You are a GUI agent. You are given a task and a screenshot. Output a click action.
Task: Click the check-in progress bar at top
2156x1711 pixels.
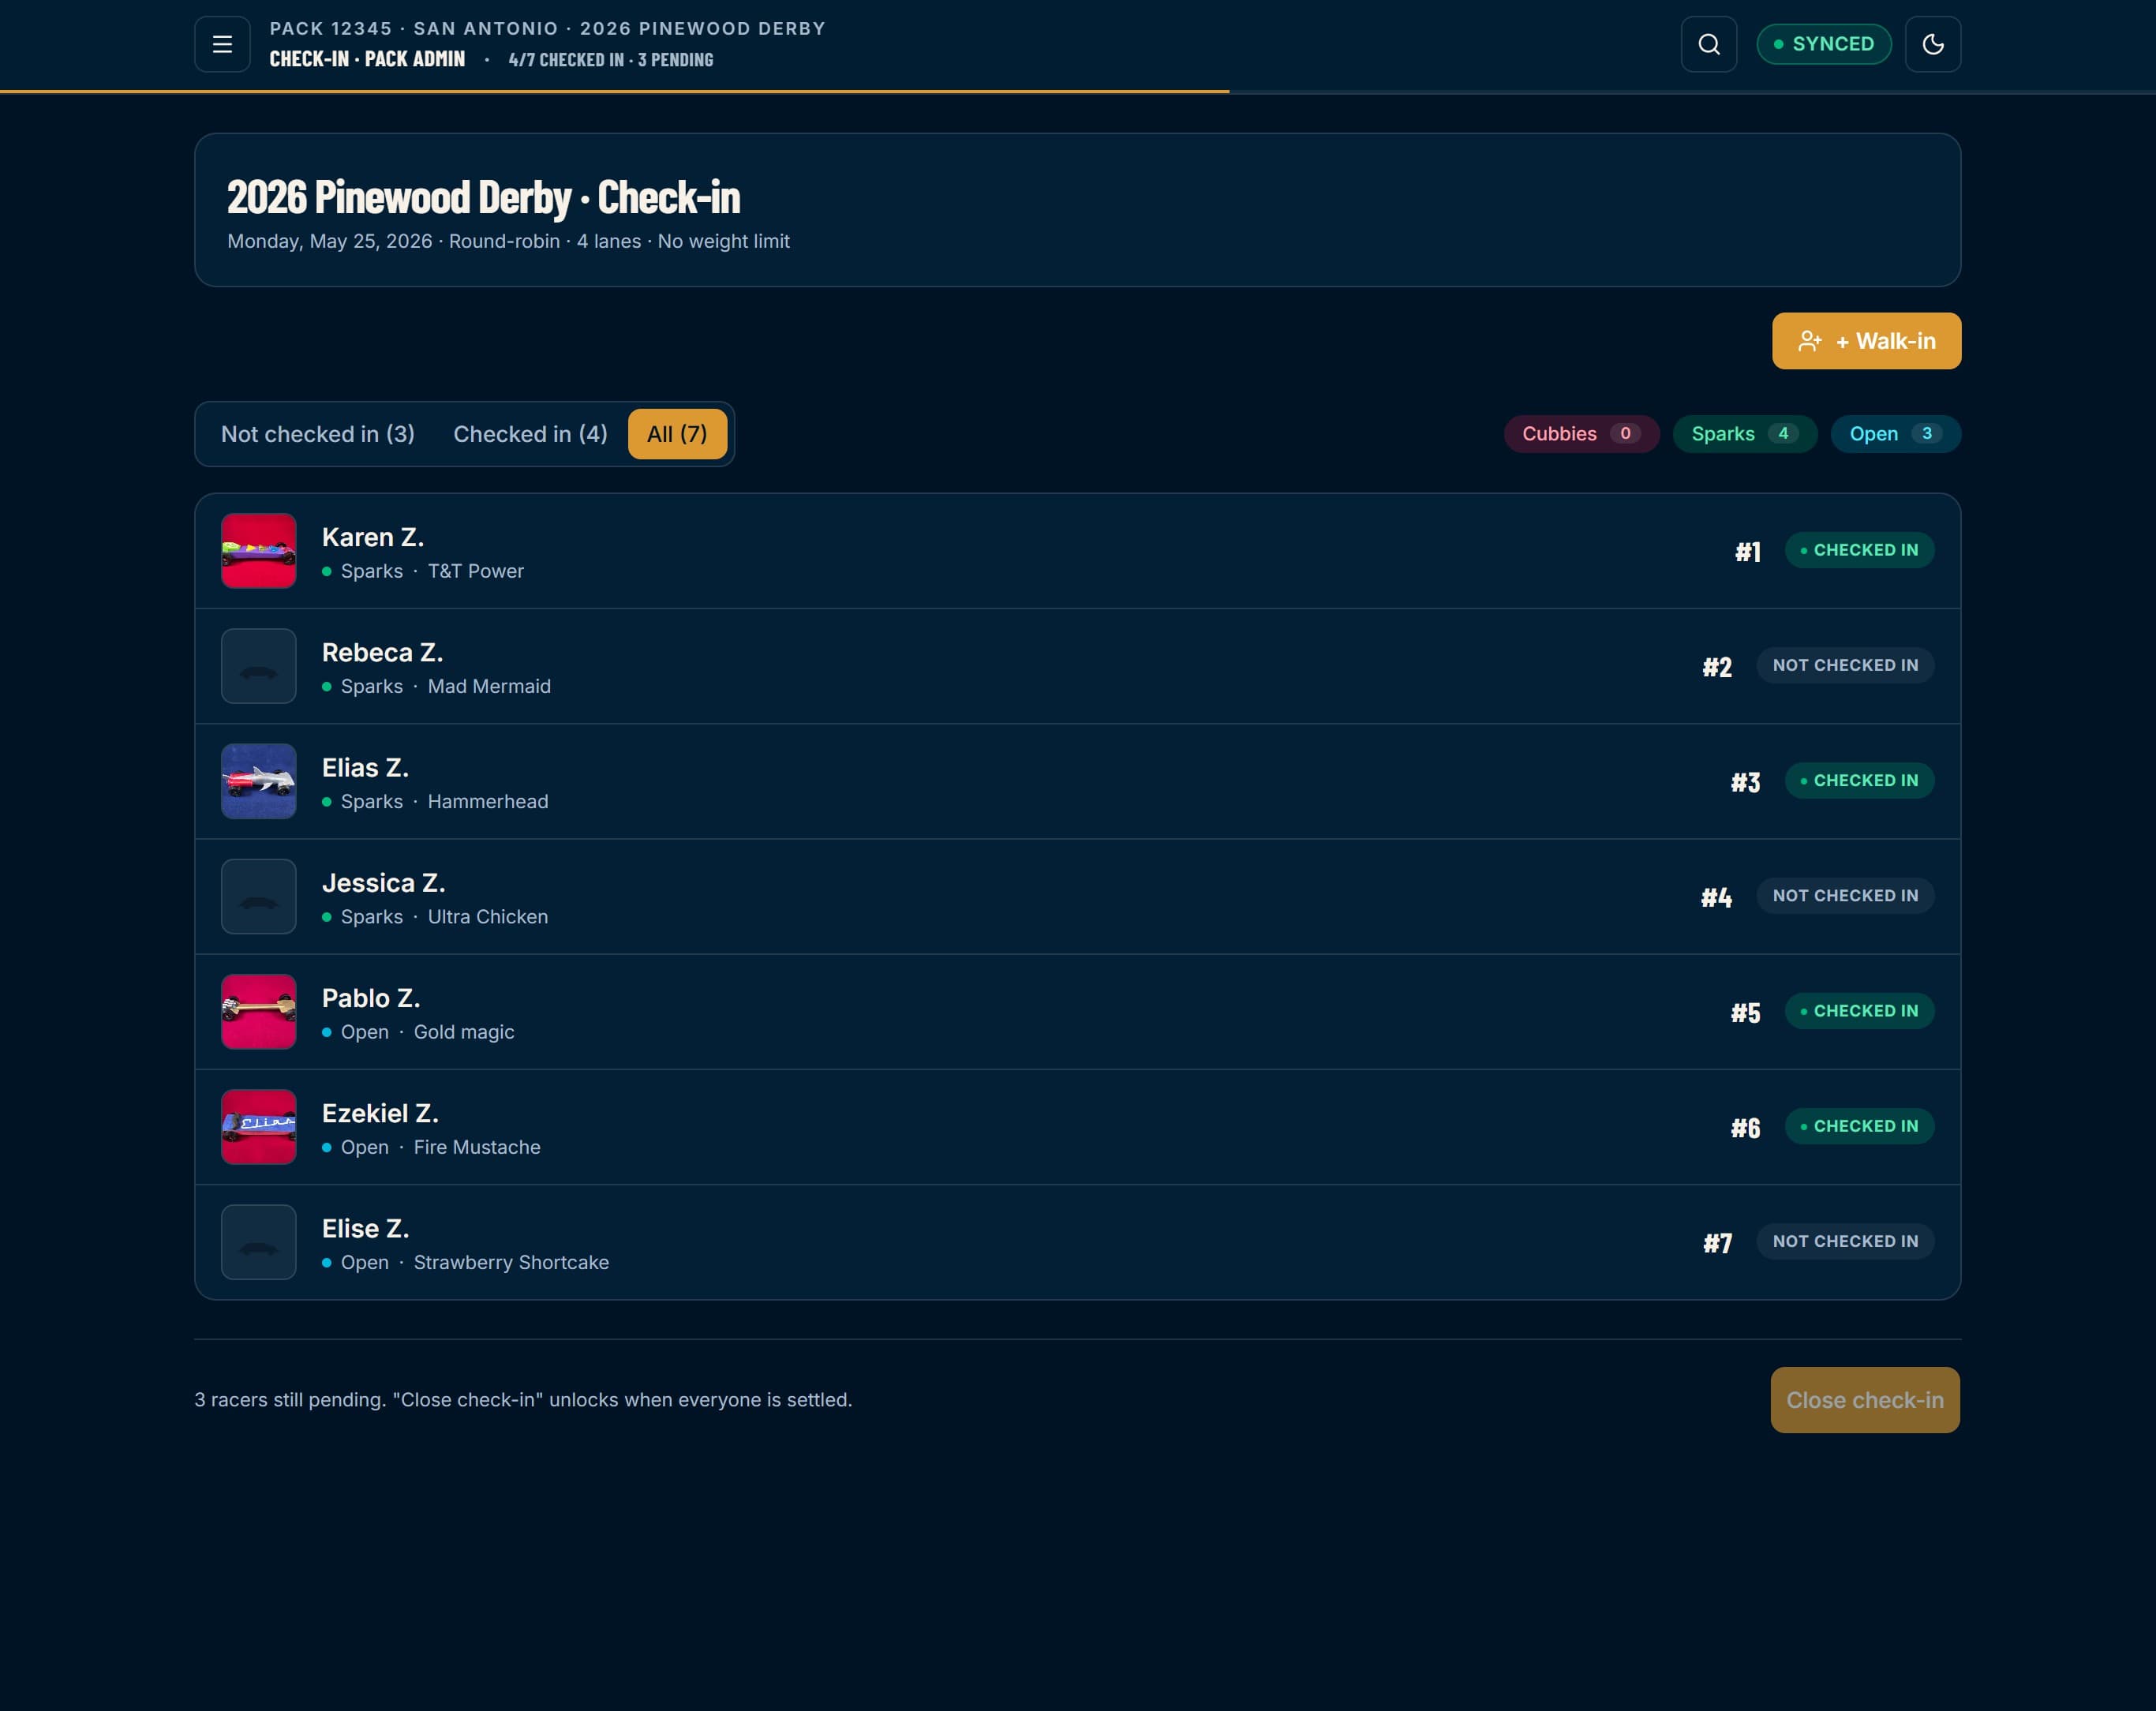[x=1078, y=92]
